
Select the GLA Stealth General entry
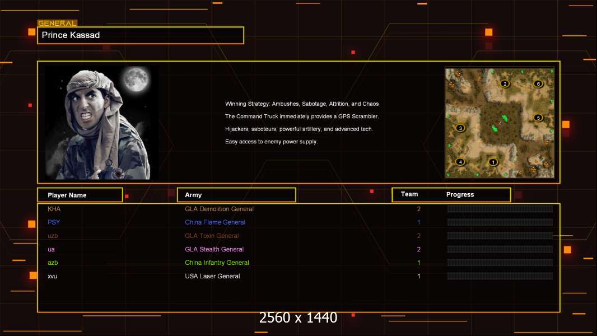(214, 249)
